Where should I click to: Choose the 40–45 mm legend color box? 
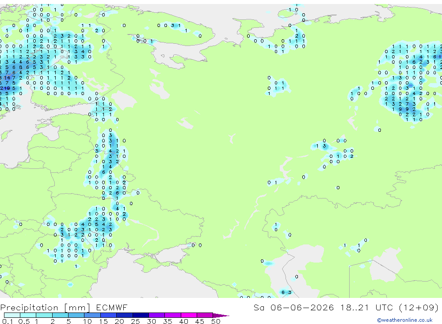[189, 315]
